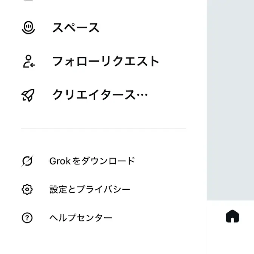Visit the ヘルプセンター link

coord(81,218)
